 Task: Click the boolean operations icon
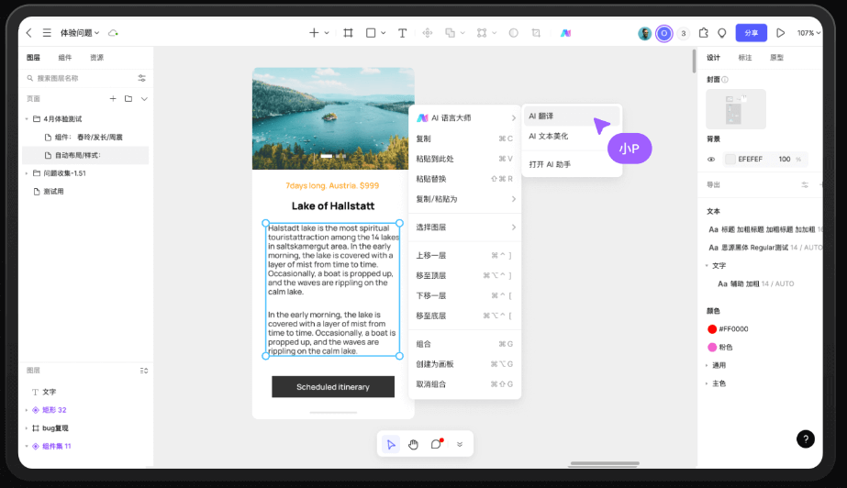(450, 33)
